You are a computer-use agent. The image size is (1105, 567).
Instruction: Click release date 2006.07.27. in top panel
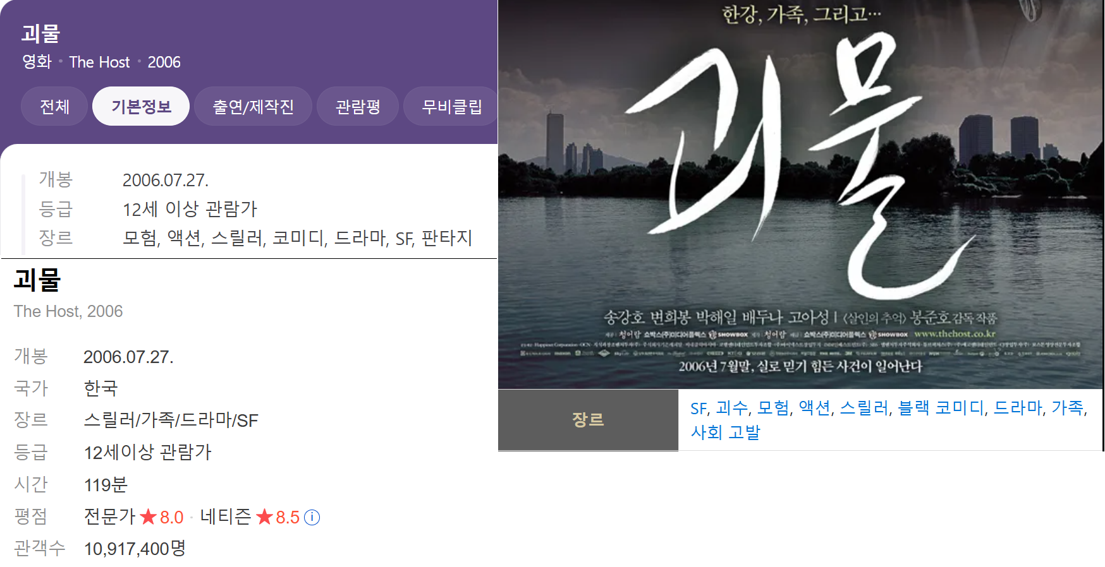point(166,181)
